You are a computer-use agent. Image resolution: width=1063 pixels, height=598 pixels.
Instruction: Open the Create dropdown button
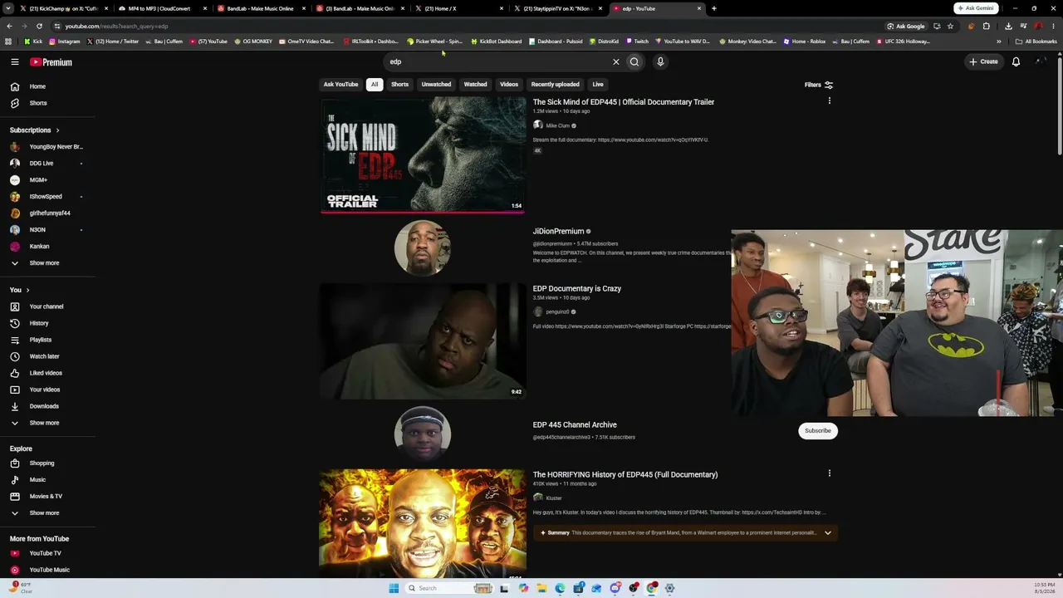point(984,61)
